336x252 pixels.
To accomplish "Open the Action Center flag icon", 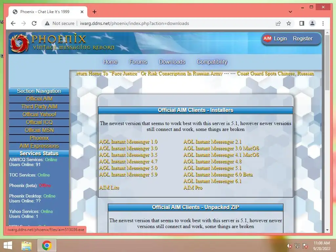I will point(305,246).
